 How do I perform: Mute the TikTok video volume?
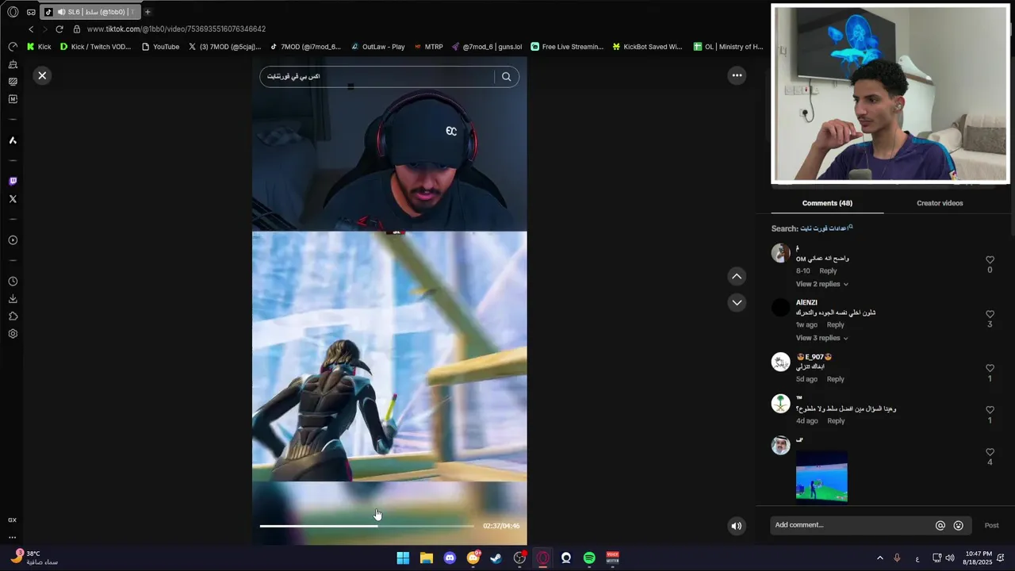pyautogui.click(x=737, y=526)
